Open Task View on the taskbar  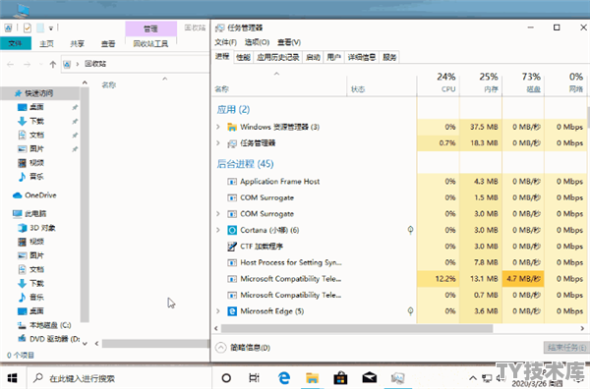click(x=255, y=378)
